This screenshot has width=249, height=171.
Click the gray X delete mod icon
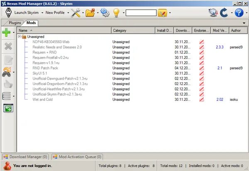tap(8, 46)
